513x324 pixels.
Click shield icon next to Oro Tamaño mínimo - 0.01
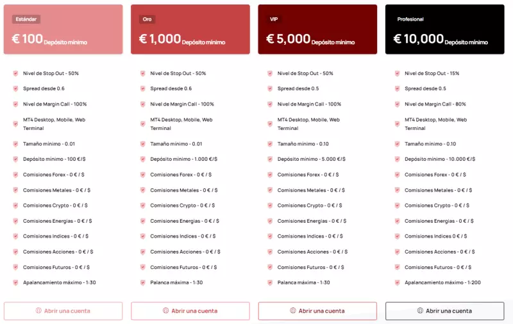pos(142,143)
